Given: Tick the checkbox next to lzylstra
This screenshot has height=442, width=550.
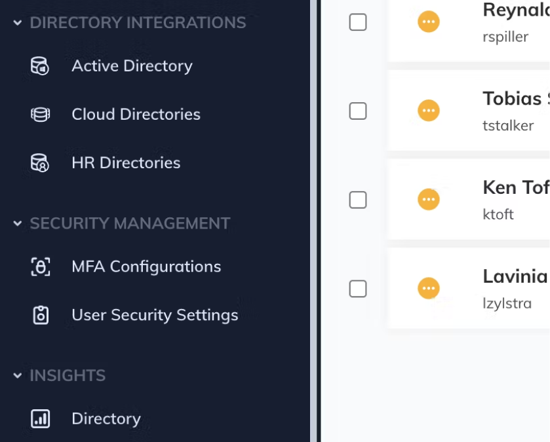Looking at the screenshot, I should tap(358, 288).
